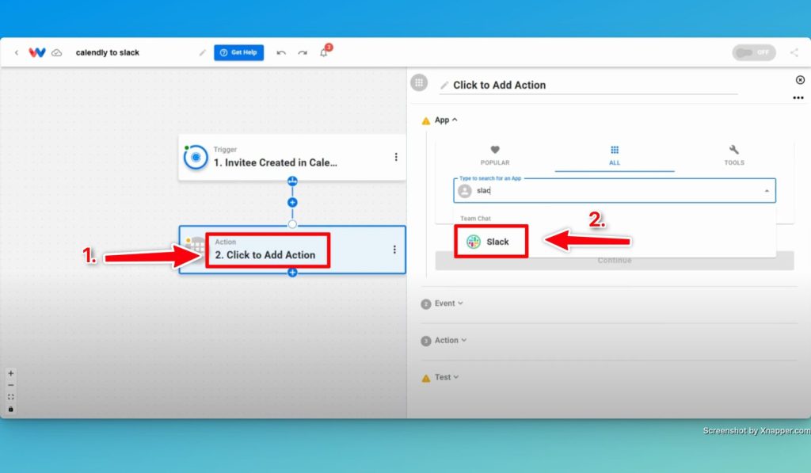
Task: Click the back arrow in the header
Action: [17, 53]
